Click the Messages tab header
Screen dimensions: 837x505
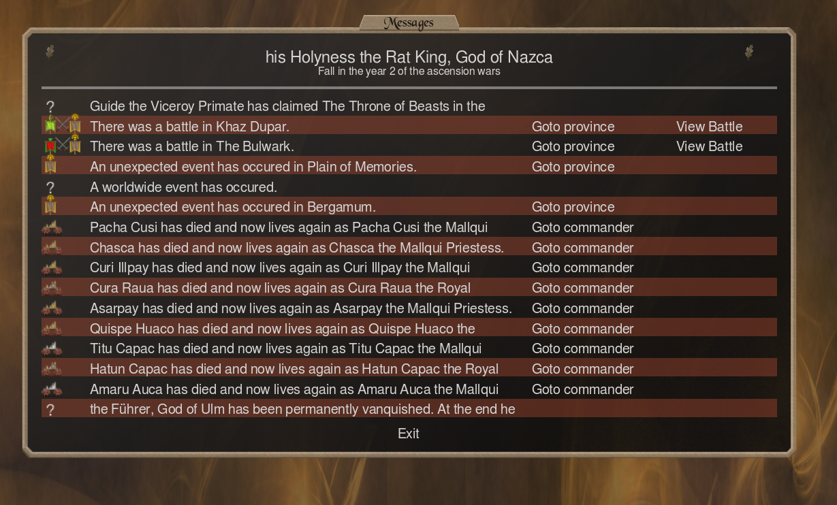(x=409, y=23)
